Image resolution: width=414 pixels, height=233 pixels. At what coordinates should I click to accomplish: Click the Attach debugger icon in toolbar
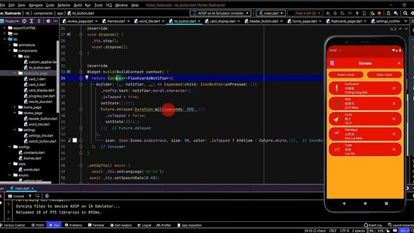click(x=372, y=13)
